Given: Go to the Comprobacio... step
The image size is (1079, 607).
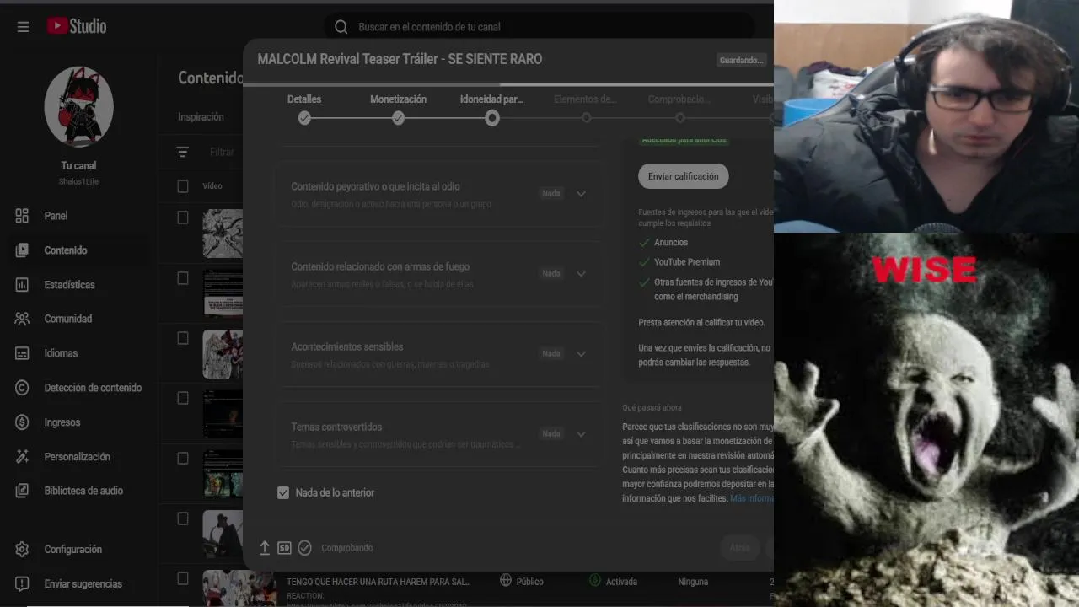Looking at the screenshot, I should [679, 99].
